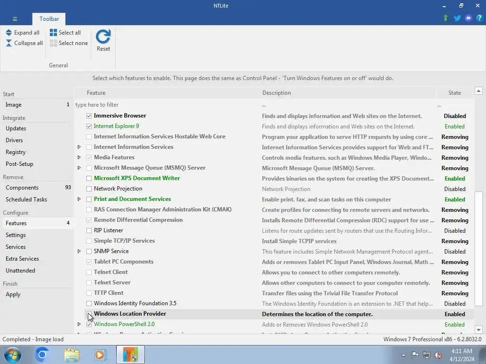This screenshot has width=486, height=364.
Task: Select the Tablet PC Components row text
Action: (123, 262)
